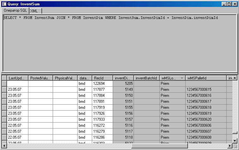Viewport: 239px width, 150px height.
Task: Click inventDimId cell 5205
Action: pos(123,84)
